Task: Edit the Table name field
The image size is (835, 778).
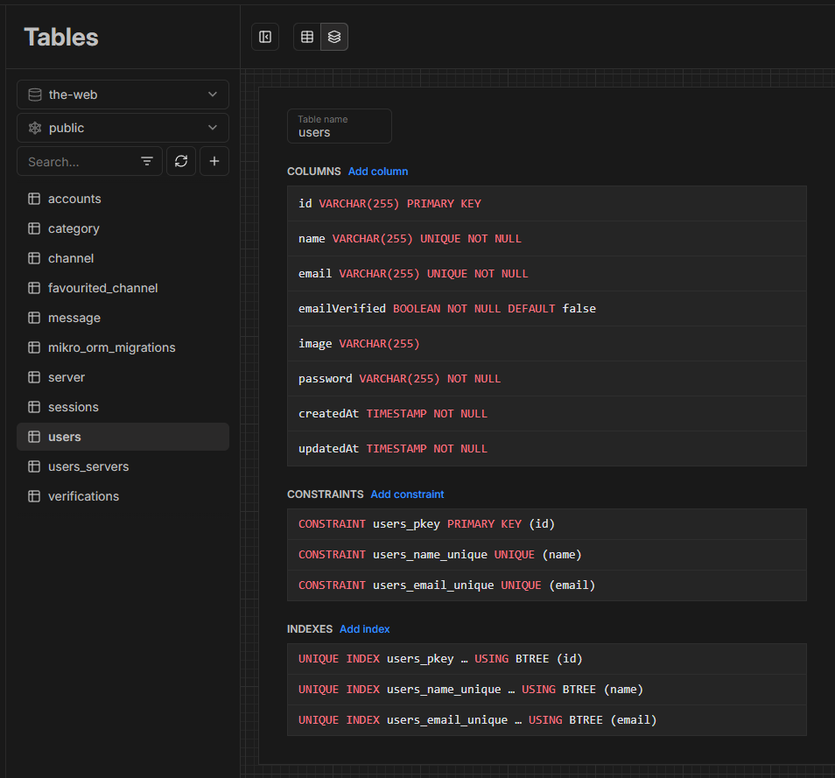Action: (340, 132)
